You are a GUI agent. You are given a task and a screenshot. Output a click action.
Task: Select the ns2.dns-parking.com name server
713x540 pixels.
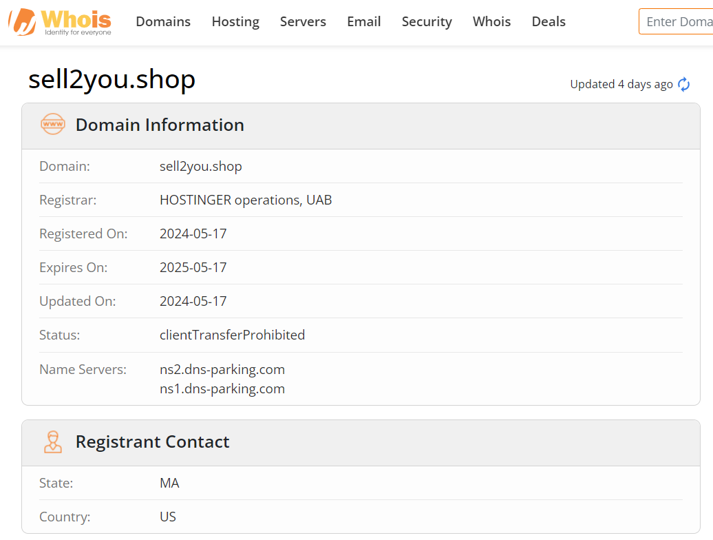[x=222, y=369]
